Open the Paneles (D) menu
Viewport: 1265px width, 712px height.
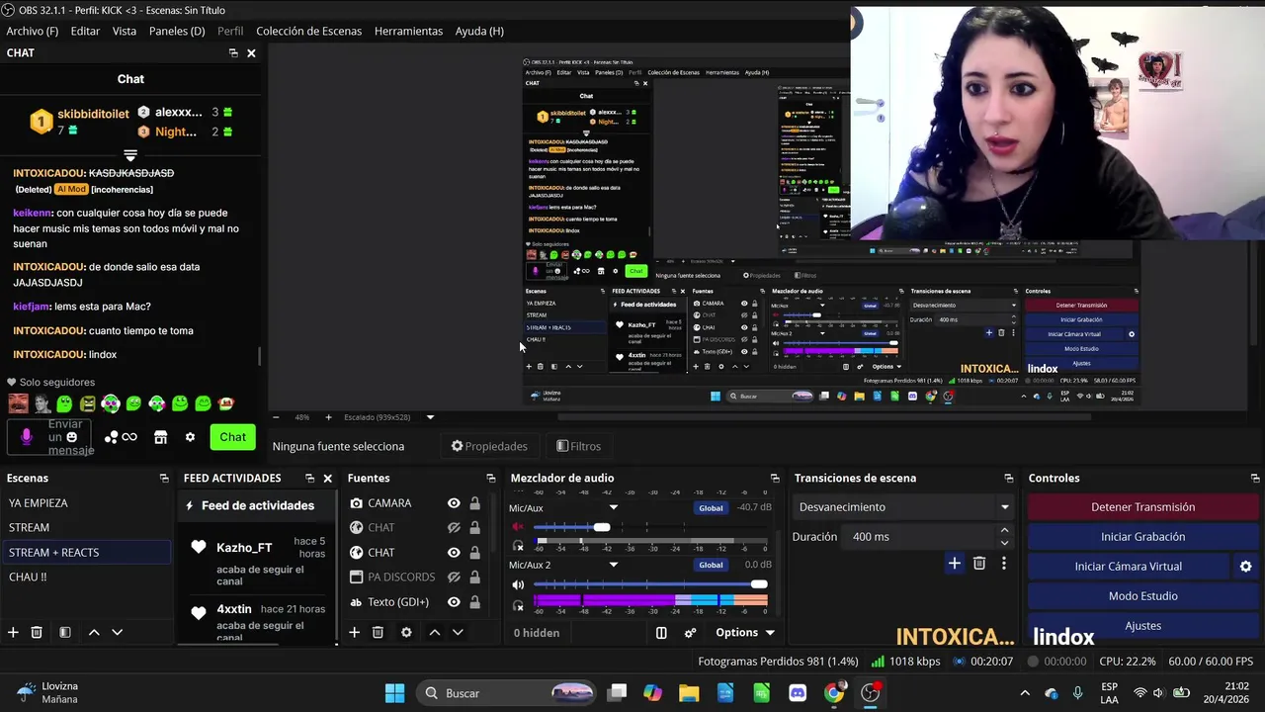click(177, 31)
